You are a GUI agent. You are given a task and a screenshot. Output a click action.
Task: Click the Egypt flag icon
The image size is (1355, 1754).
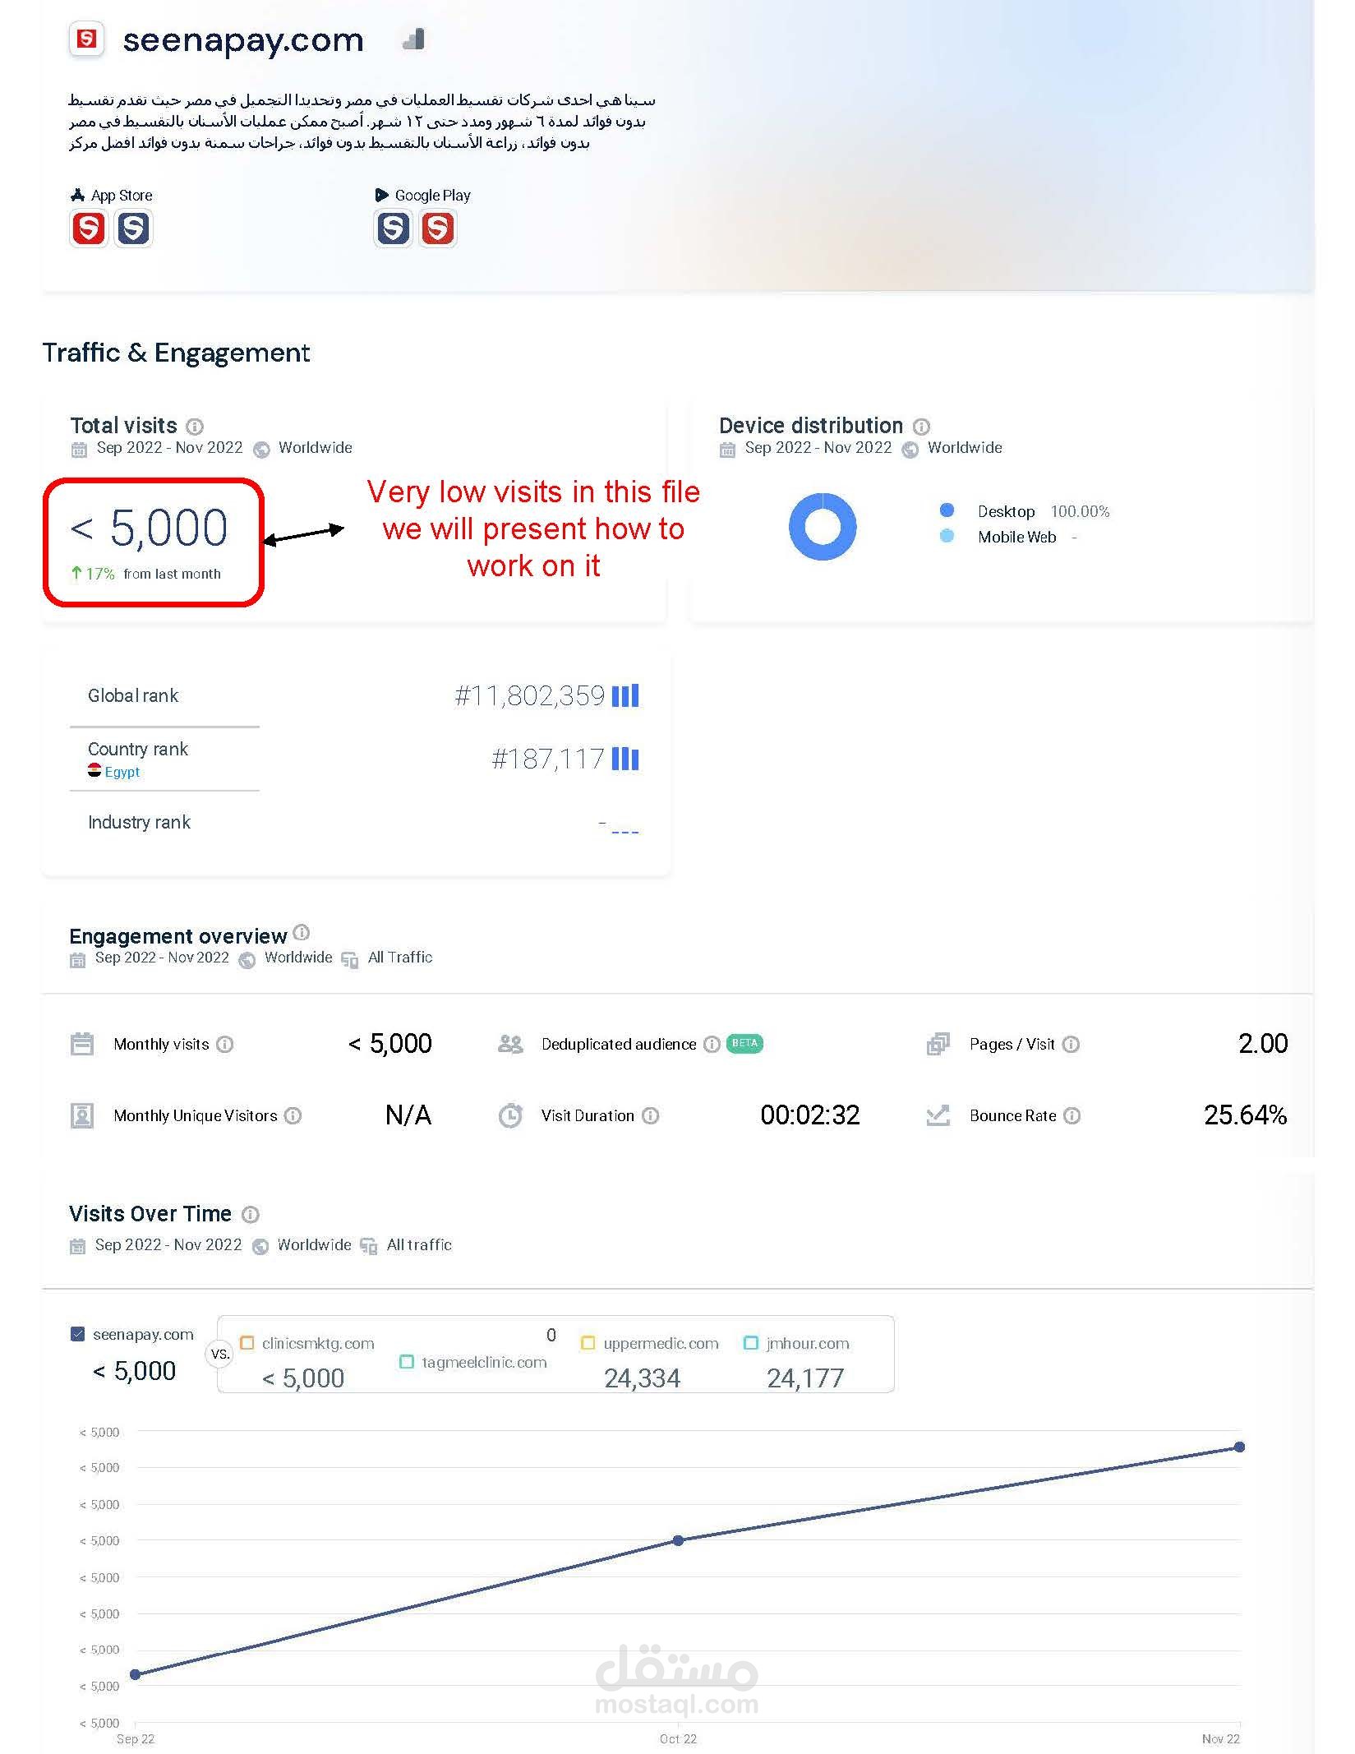tap(94, 771)
